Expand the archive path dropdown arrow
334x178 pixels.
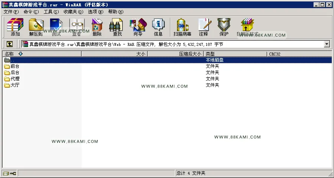click(x=327, y=44)
